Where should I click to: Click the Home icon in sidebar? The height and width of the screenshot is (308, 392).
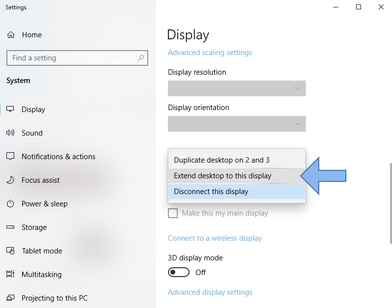coord(11,35)
